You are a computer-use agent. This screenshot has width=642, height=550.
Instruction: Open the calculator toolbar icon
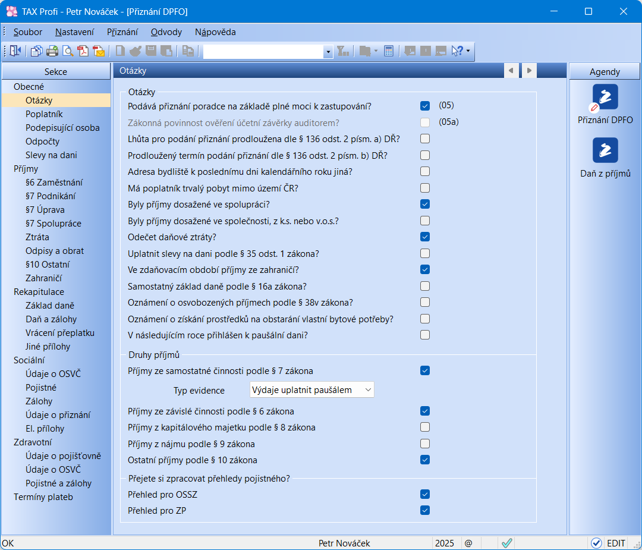tap(389, 51)
